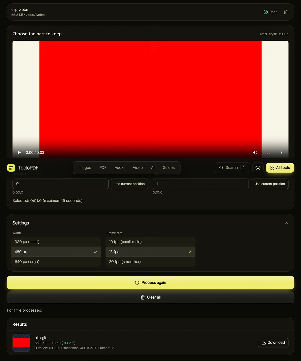Screen dimensions: 301x361
Task: Click the Settings heading
Action: [21, 223]
